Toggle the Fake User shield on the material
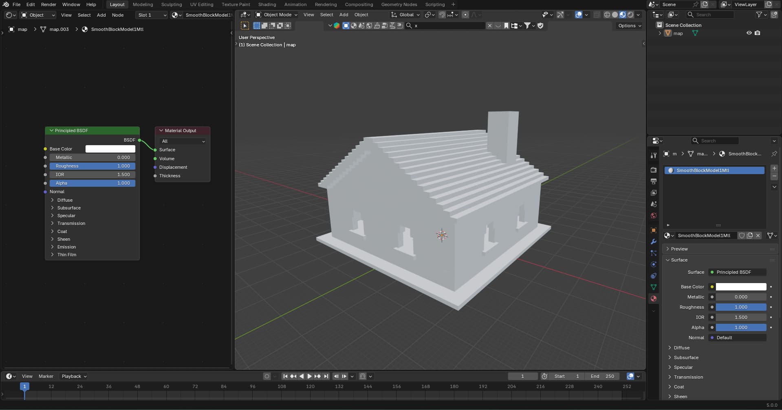The width and height of the screenshot is (782, 410). tap(742, 236)
